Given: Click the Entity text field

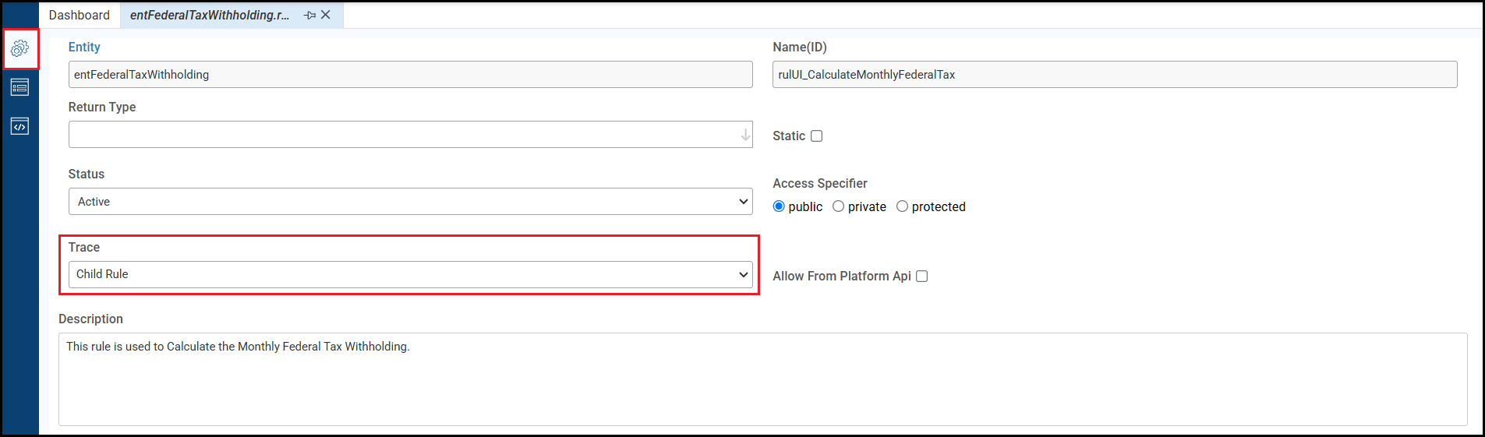Looking at the screenshot, I should (410, 75).
